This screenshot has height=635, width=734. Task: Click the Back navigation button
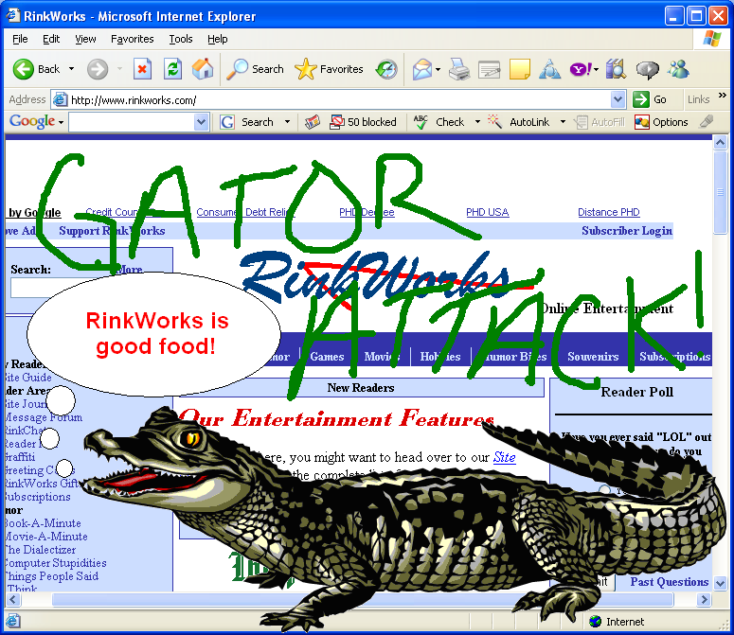click(x=37, y=70)
